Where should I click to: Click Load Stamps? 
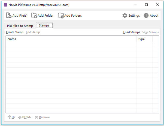tap(132, 32)
